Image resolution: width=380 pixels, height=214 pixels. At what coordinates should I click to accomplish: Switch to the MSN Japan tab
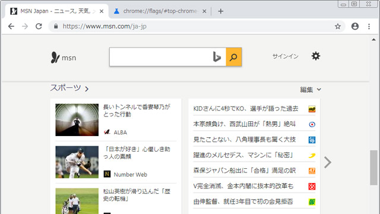tap(57, 11)
